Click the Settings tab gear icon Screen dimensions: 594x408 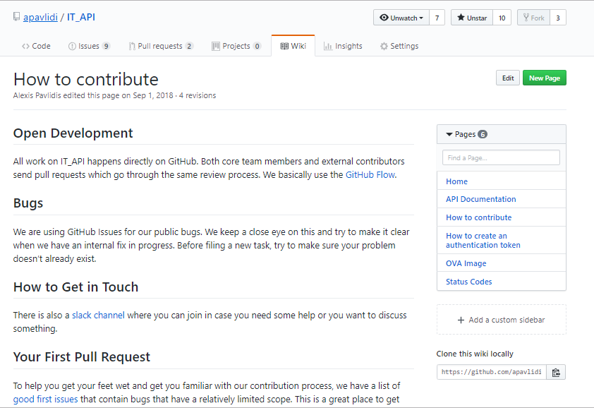click(384, 47)
